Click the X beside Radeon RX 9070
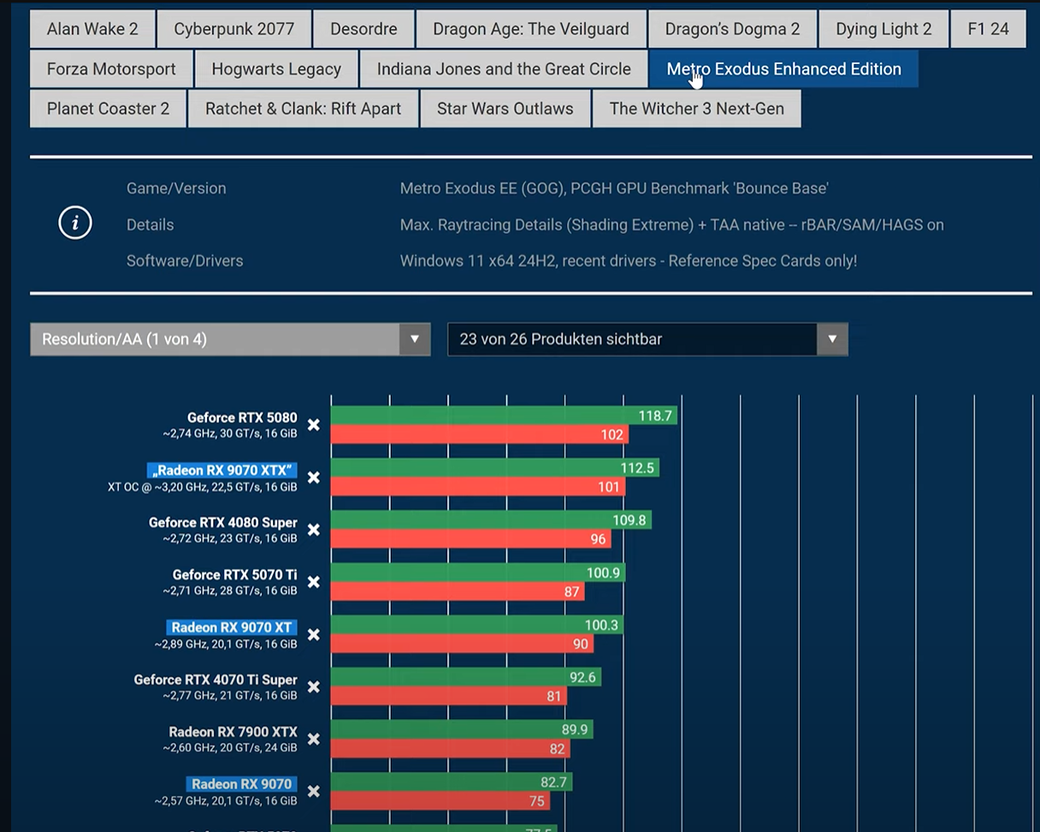This screenshot has width=1040, height=832. (314, 791)
